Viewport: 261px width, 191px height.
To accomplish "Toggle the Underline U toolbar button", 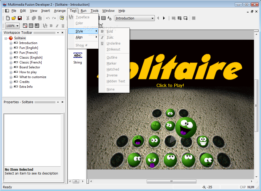I will click(x=63, y=26).
